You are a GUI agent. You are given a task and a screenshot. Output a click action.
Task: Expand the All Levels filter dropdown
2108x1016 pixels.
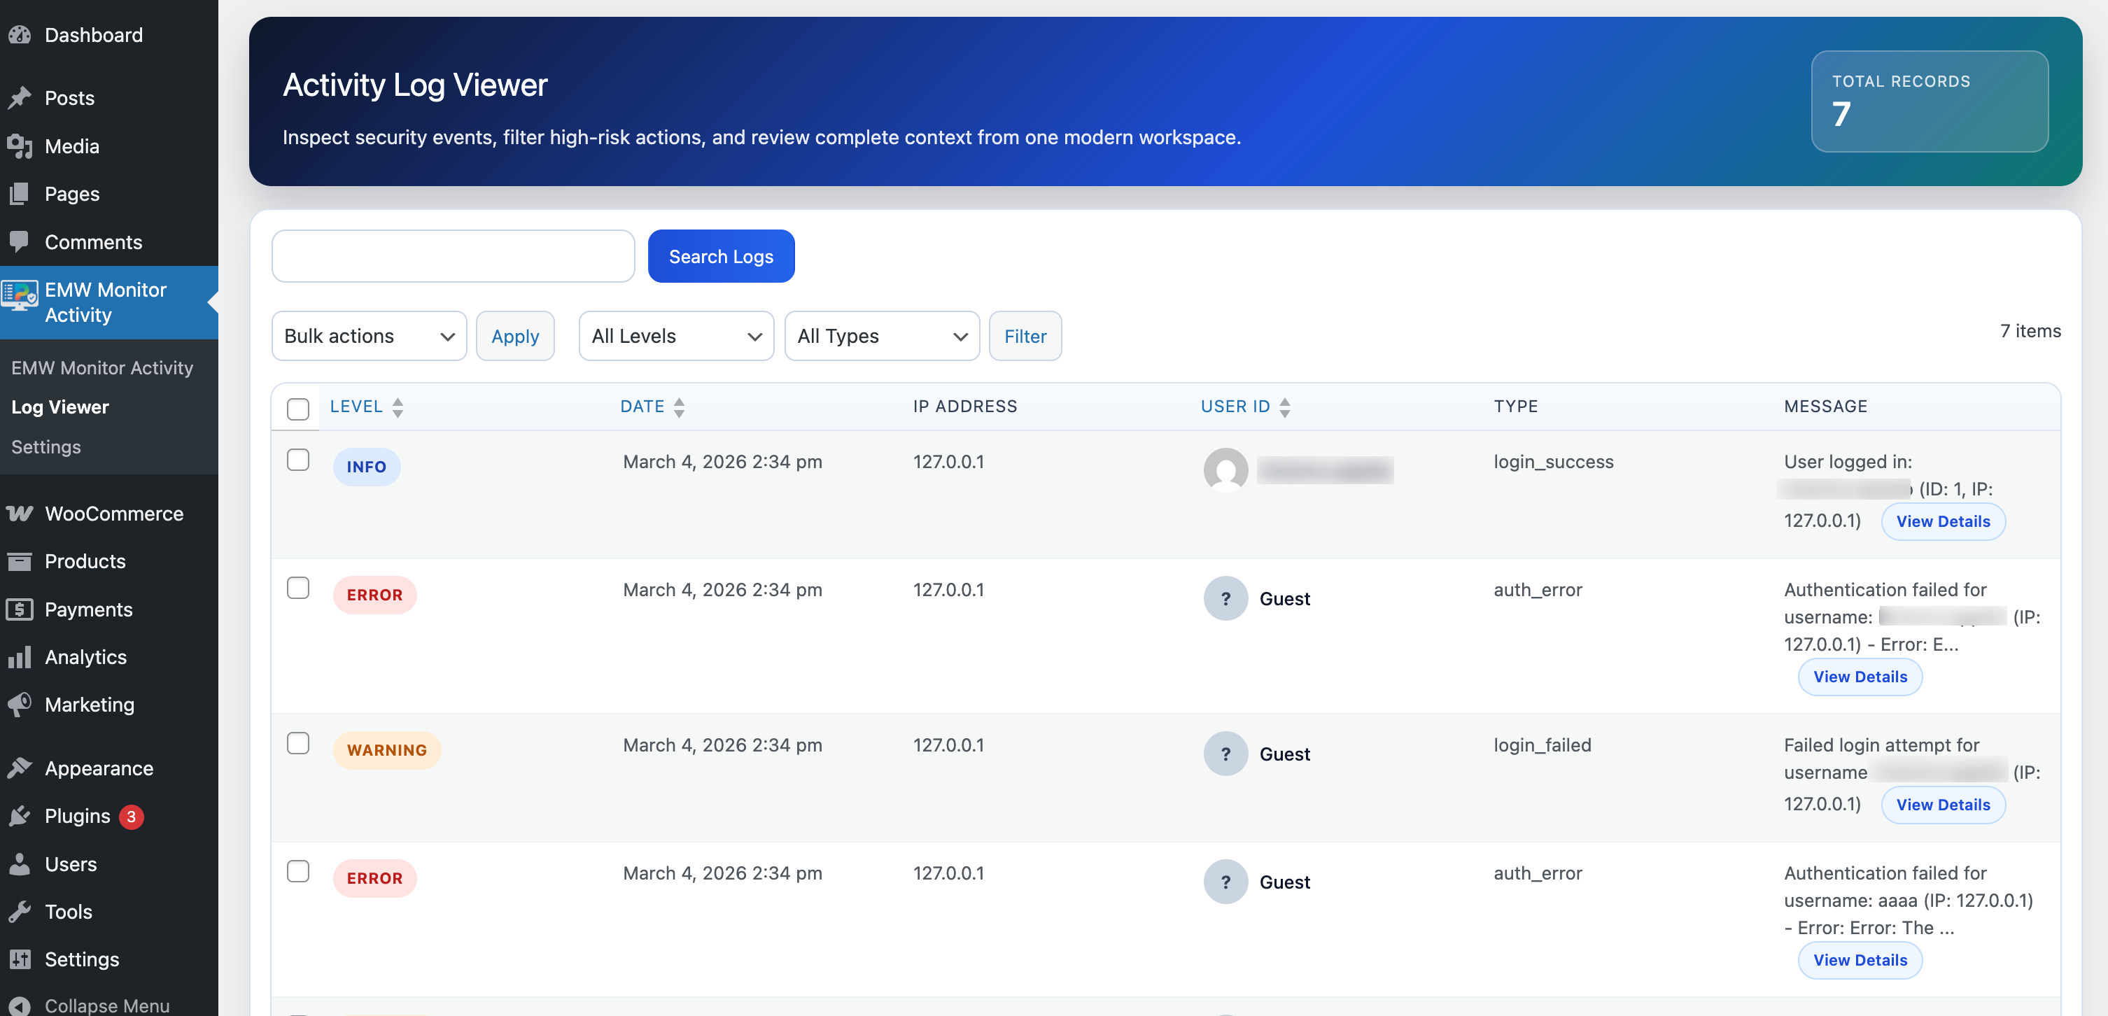click(675, 336)
